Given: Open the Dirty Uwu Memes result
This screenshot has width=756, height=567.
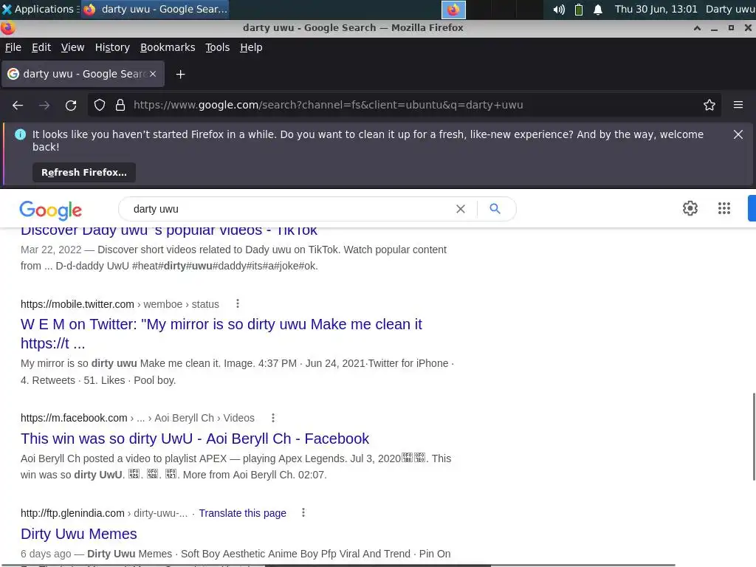Looking at the screenshot, I should tap(78, 534).
